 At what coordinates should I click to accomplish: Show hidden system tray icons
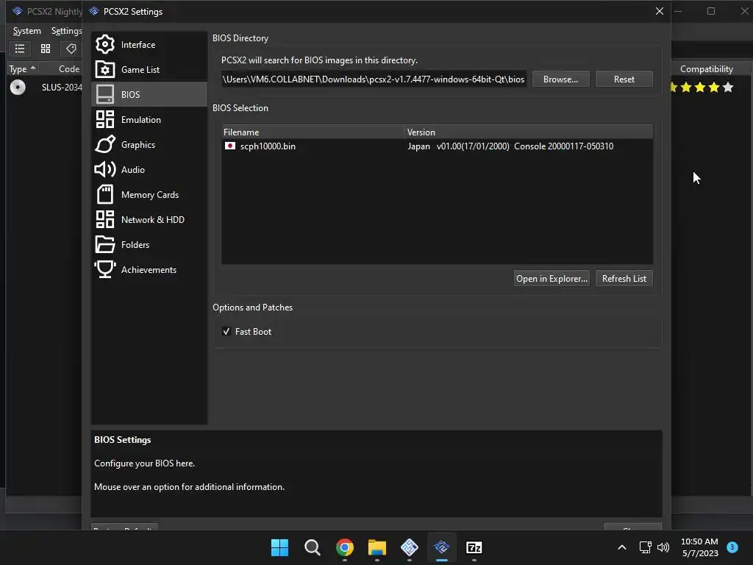622,547
